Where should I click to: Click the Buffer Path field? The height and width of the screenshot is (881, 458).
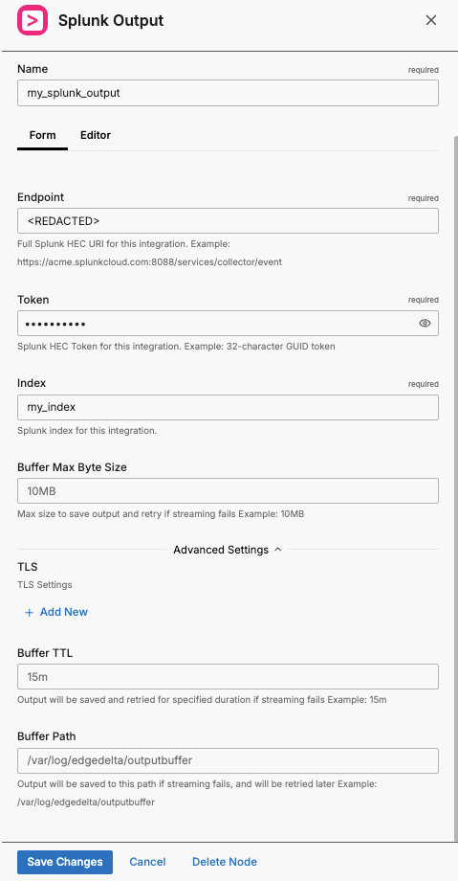click(228, 760)
